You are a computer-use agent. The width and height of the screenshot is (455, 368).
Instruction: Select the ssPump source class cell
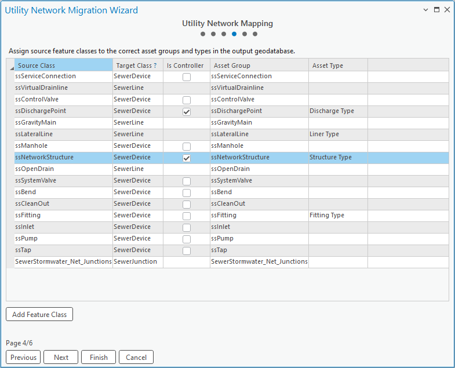coord(64,239)
